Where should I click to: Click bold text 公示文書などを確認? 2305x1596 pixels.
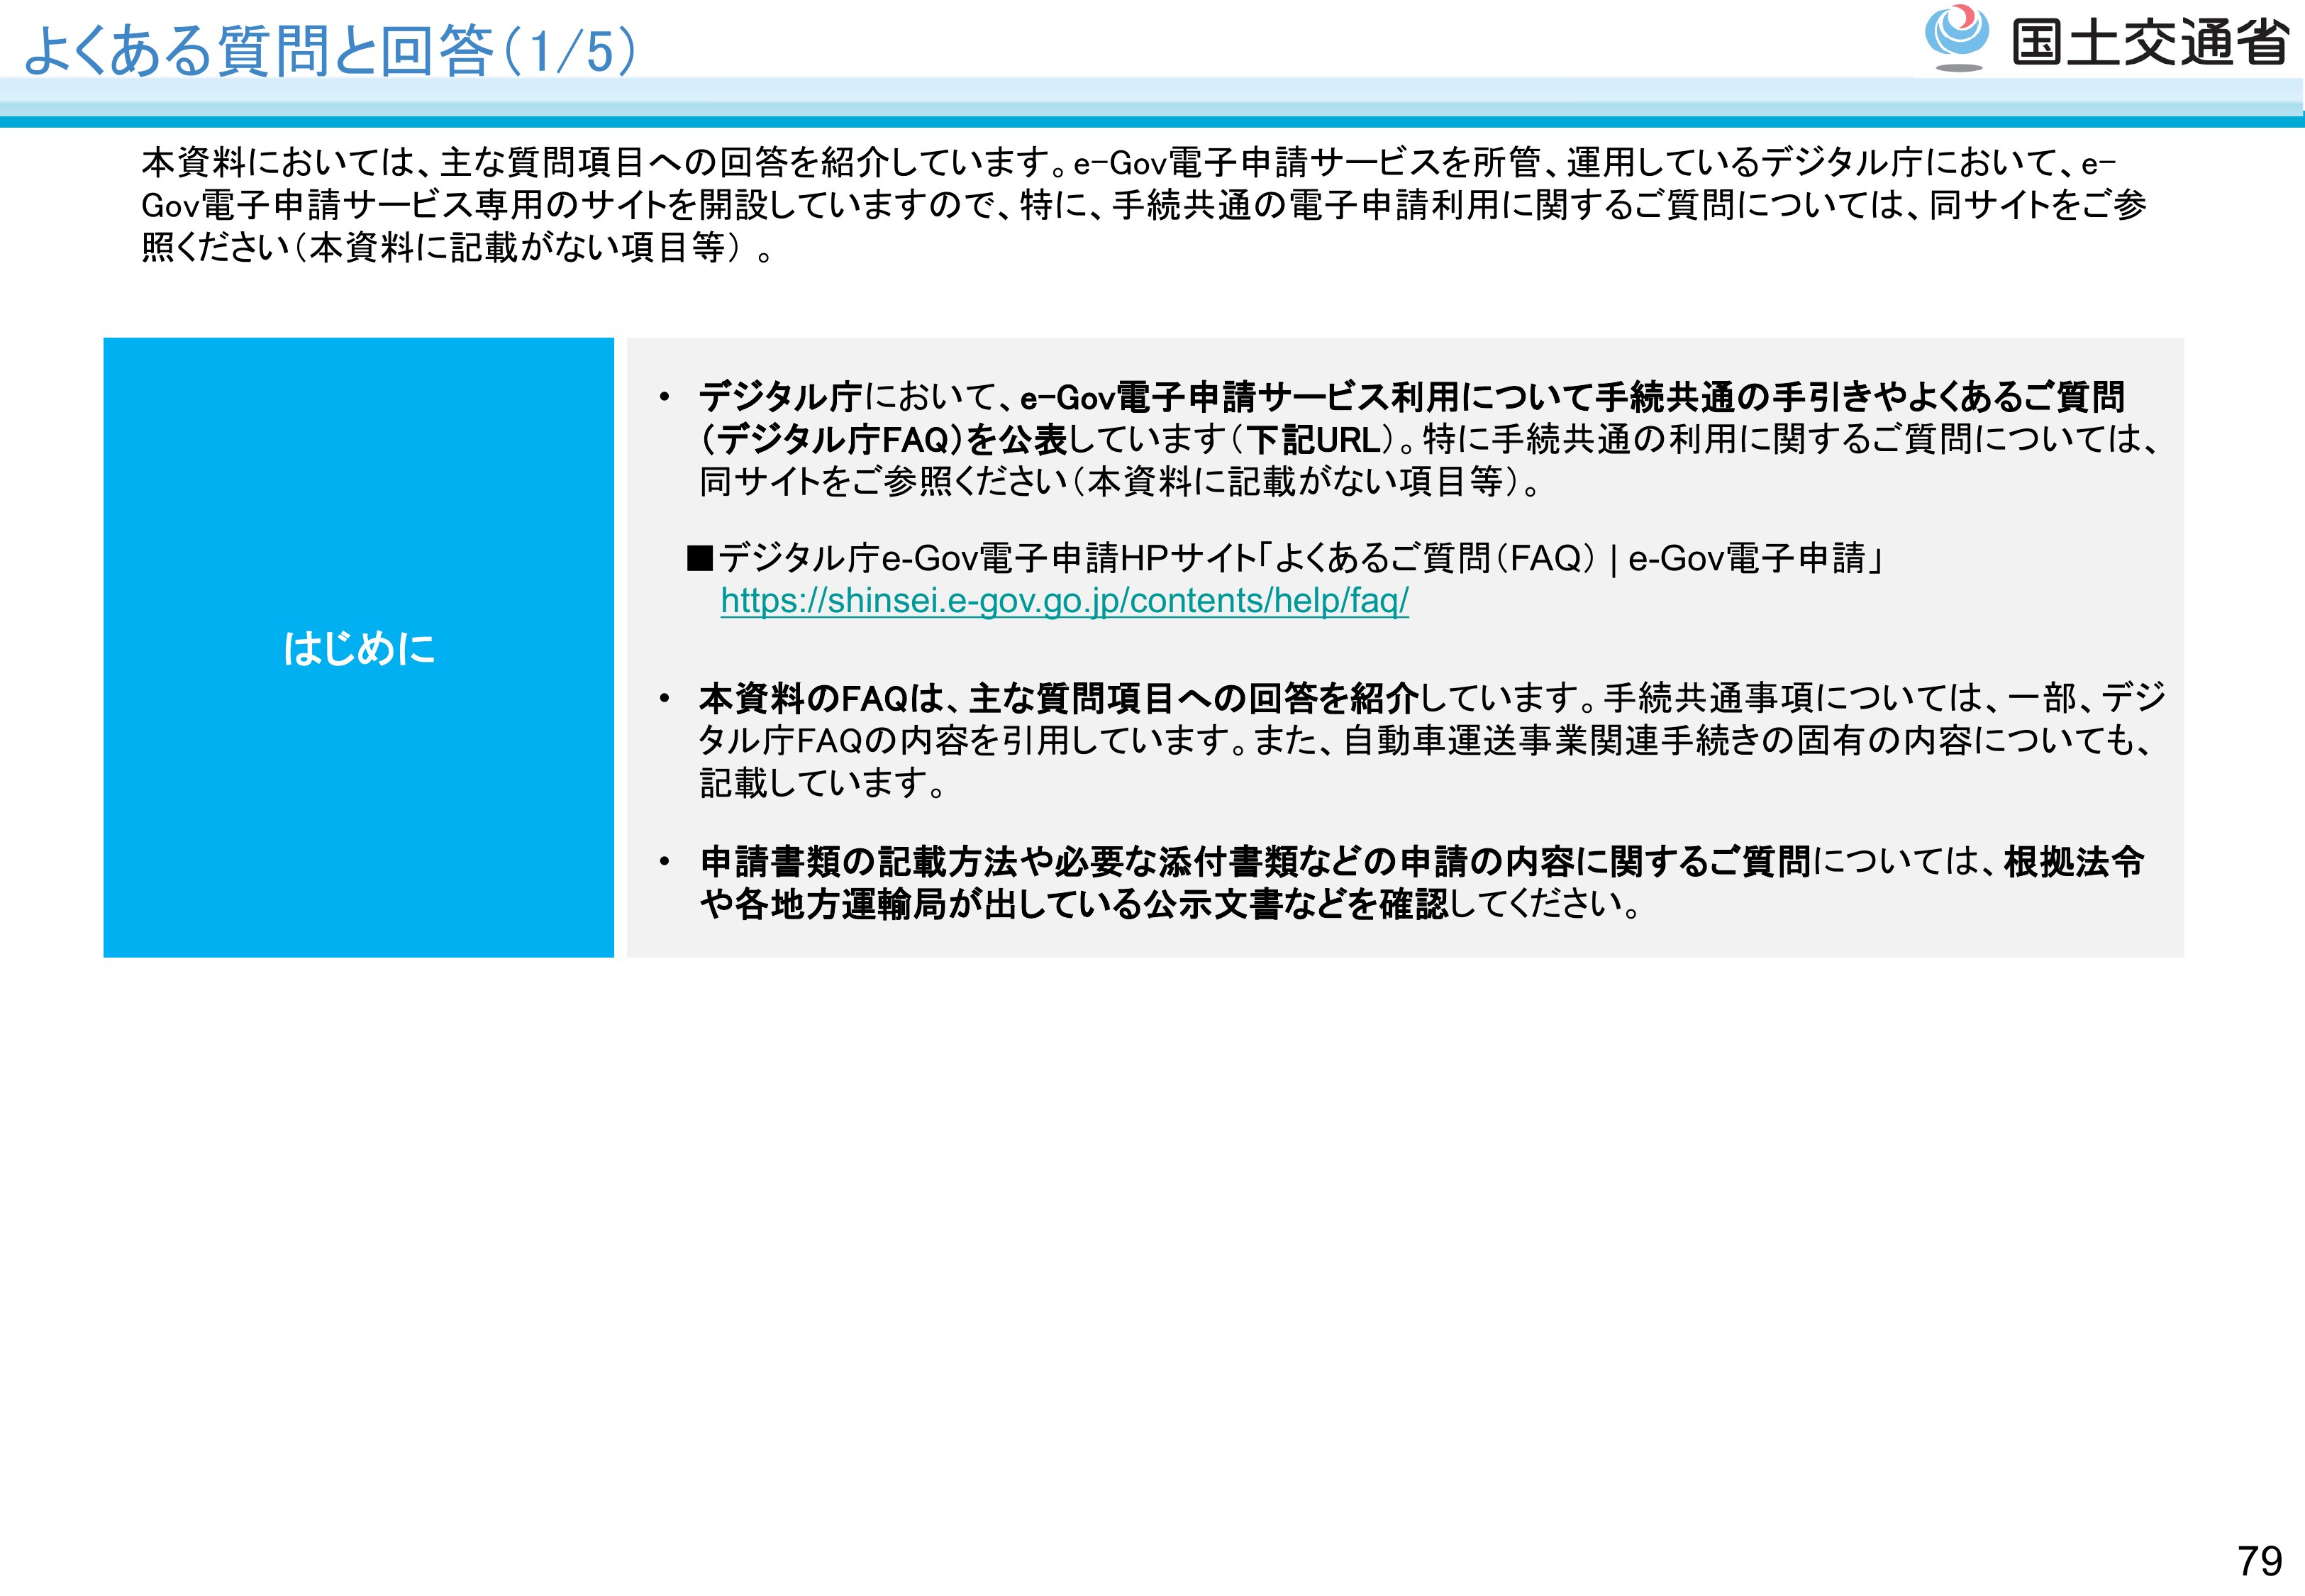click(1294, 904)
